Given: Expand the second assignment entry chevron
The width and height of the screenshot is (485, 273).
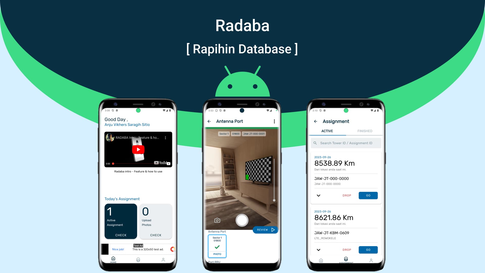Looking at the screenshot, I should click(319, 250).
